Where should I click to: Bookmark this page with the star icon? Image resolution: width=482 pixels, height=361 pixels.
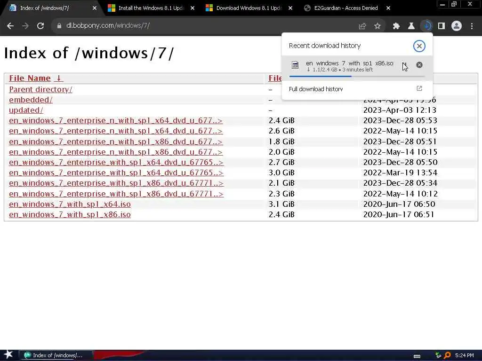click(x=378, y=26)
